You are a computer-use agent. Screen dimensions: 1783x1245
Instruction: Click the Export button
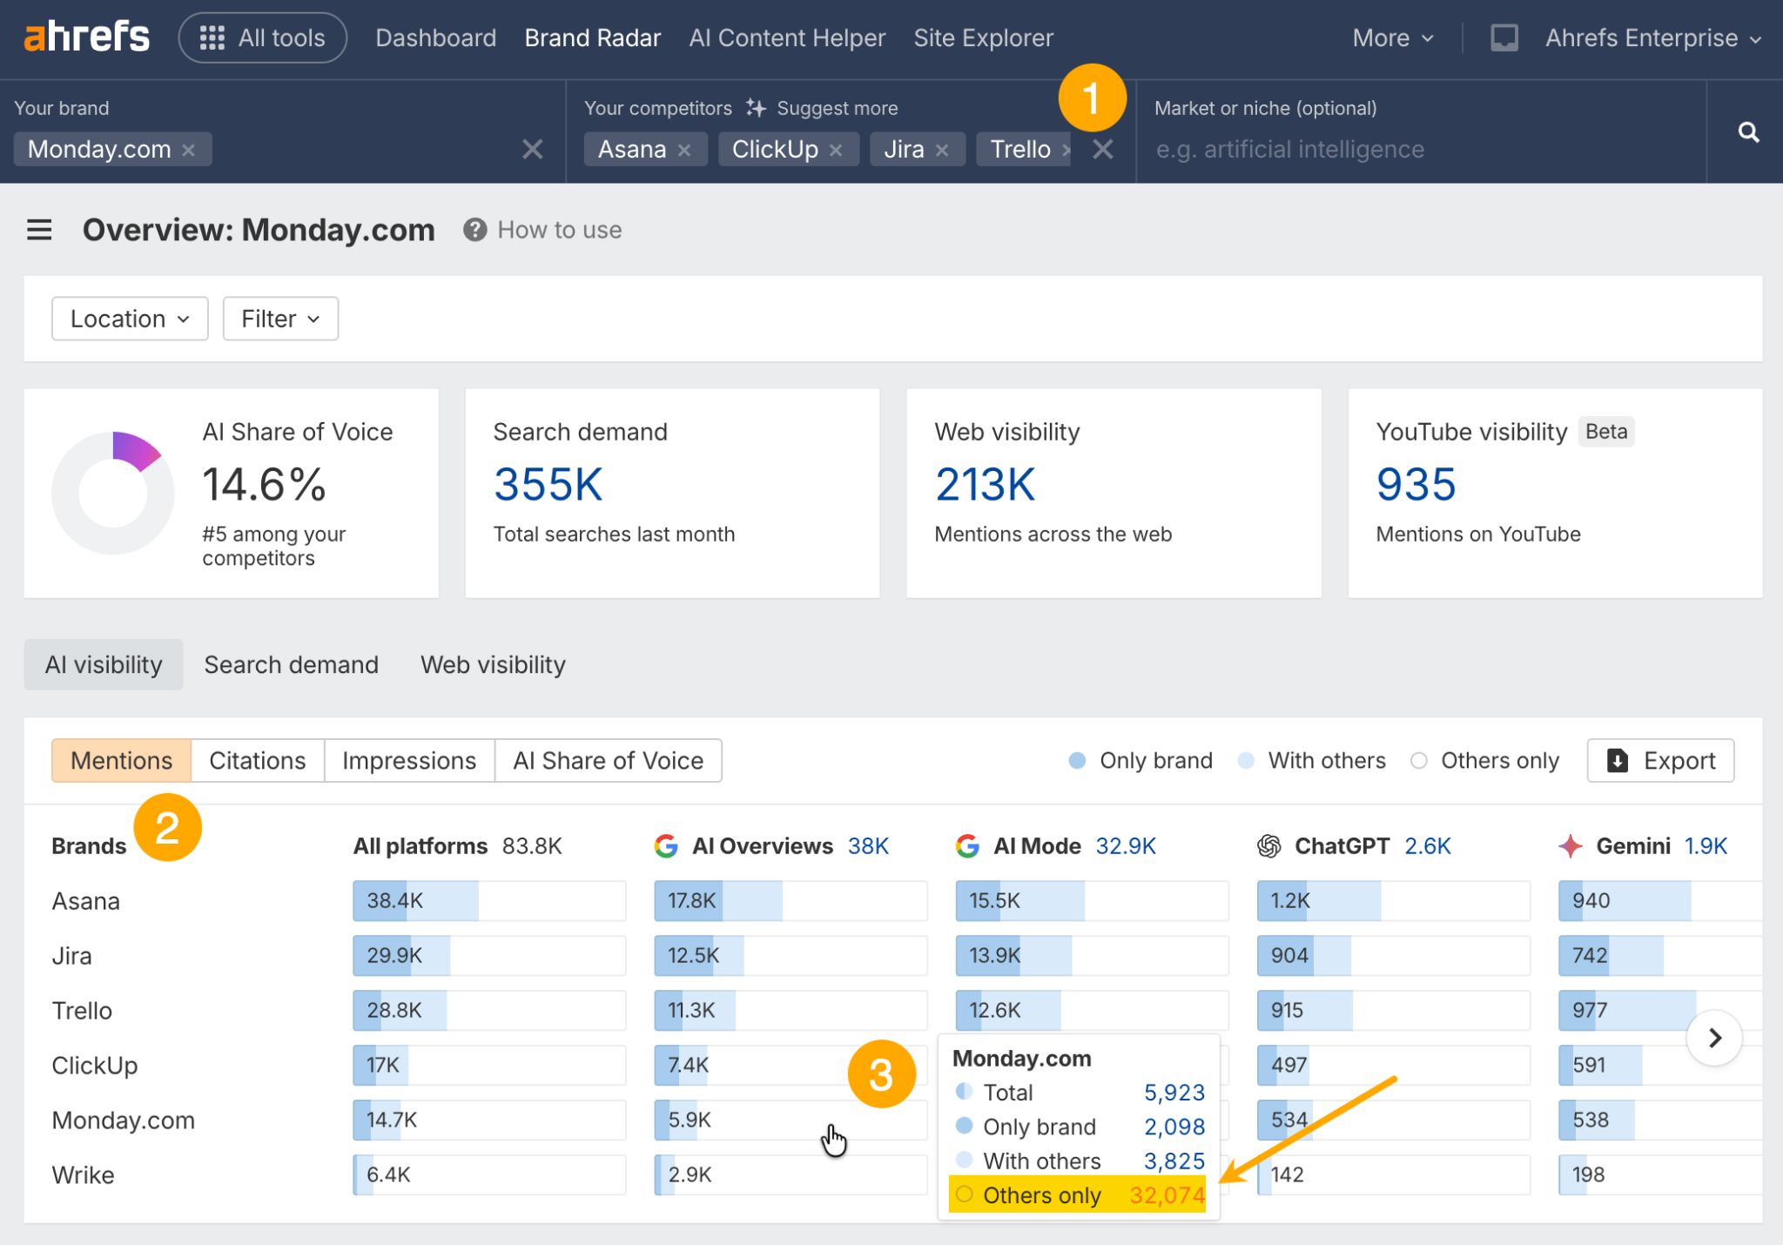pyautogui.click(x=1660, y=760)
